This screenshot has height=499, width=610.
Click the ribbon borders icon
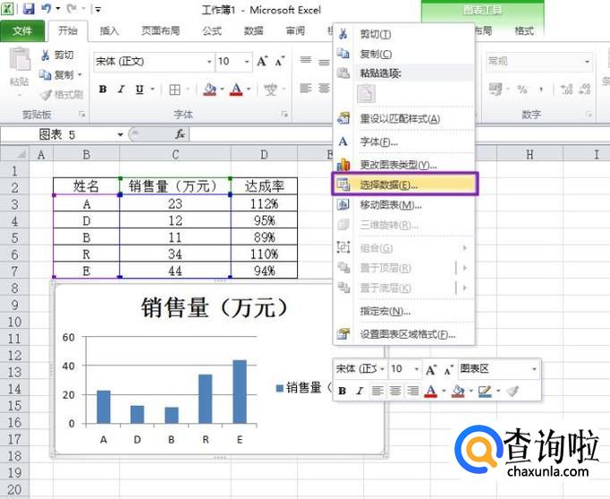point(174,89)
